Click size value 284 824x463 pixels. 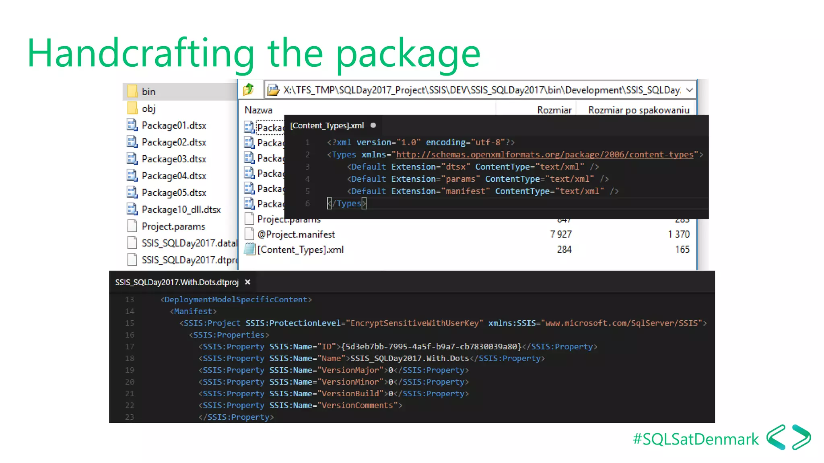564,249
